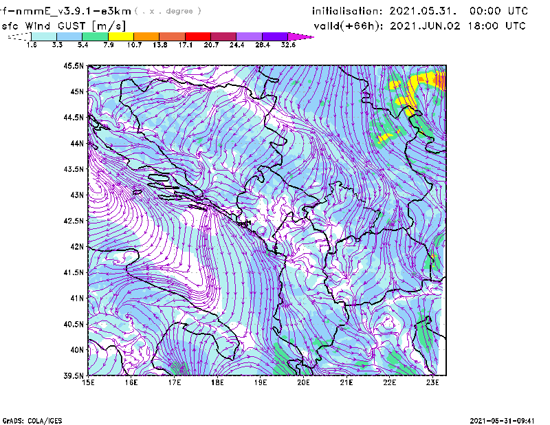
Task: Click the light cyan legend swatch (1.6–3.3)
Action: [x=44, y=36]
